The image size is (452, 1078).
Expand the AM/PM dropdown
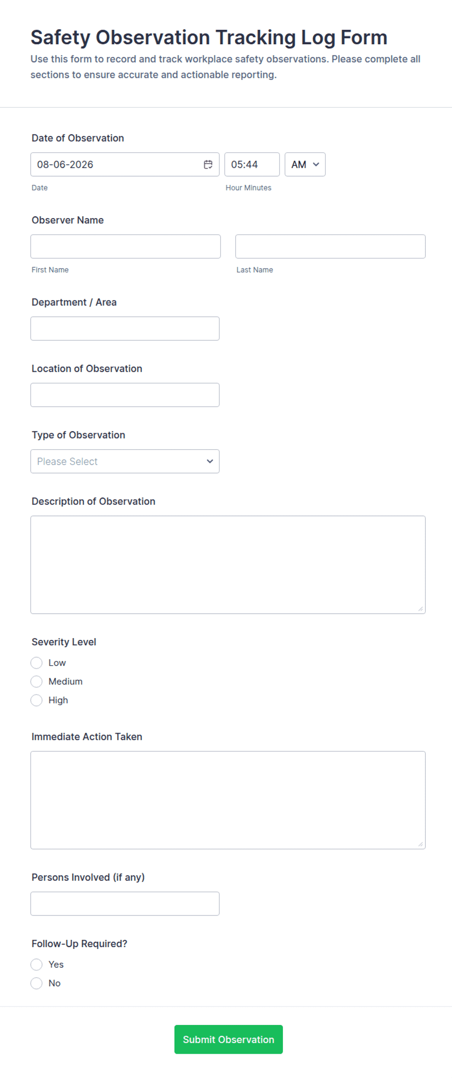click(305, 164)
